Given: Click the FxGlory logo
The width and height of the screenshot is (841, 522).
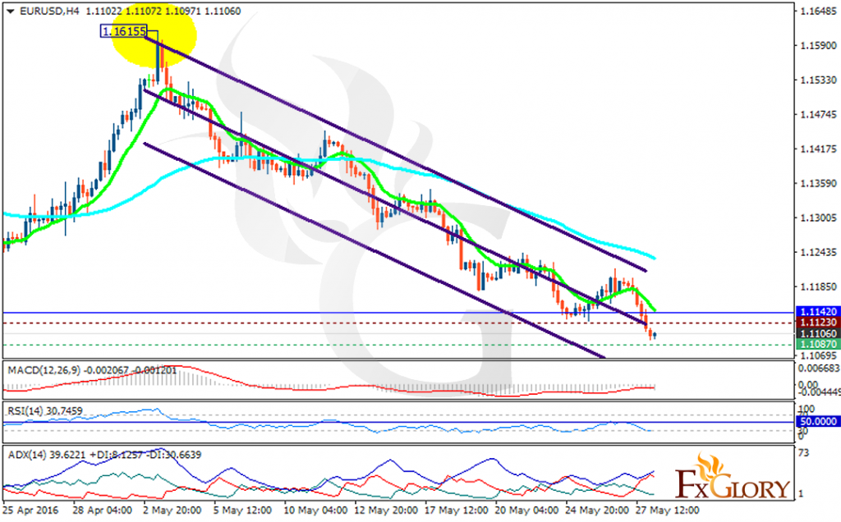Looking at the screenshot, I should [732, 476].
